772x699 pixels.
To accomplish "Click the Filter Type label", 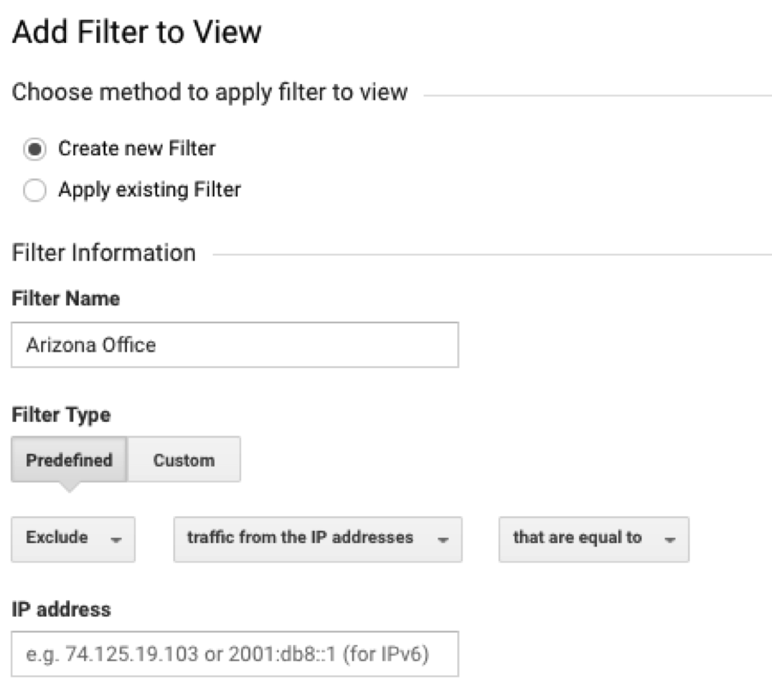I will (x=61, y=415).
